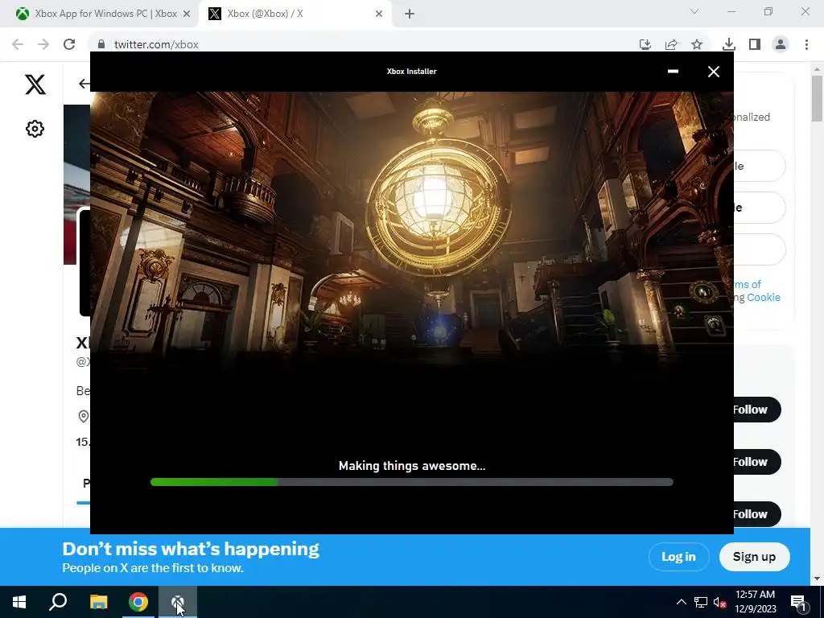Click the muted volume tray icon

(x=719, y=602)
